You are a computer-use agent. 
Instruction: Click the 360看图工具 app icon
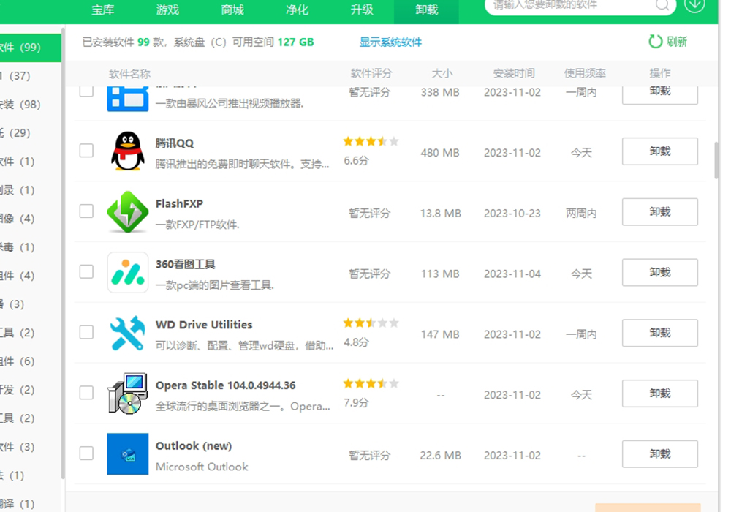(x=128, y=272)
